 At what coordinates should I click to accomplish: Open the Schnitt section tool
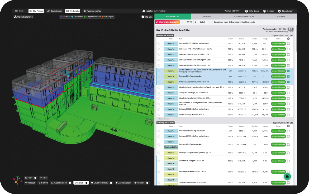coord(44,182)
